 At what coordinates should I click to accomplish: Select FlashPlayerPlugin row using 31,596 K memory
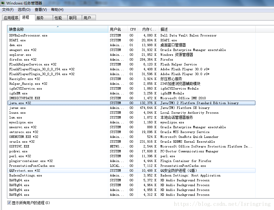point(132,74)
